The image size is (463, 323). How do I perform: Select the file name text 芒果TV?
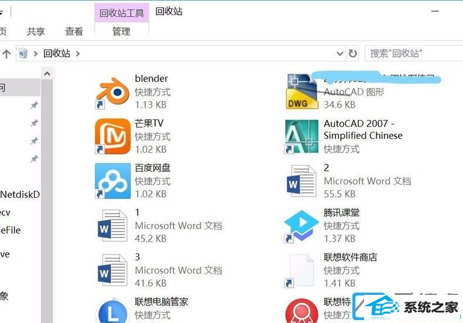click(x=149, y=123)
